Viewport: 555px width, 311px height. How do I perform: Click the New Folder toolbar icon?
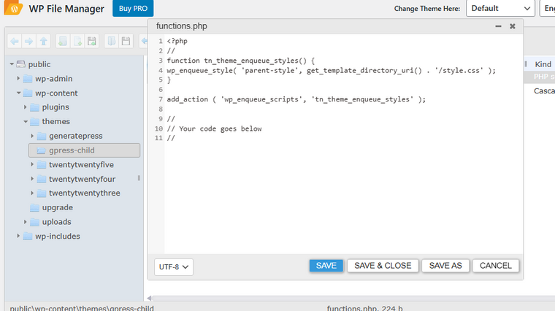(x=63, y=42)
